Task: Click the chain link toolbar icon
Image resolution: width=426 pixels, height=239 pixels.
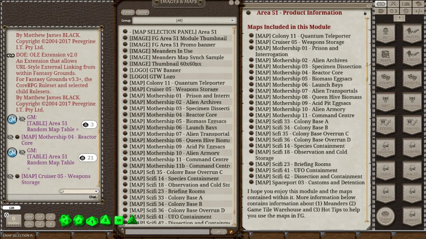Action: click(x=381, y=4)
